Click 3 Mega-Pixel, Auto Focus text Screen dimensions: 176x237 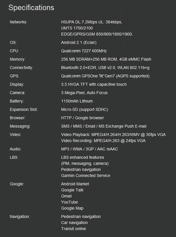coord(84,93)
